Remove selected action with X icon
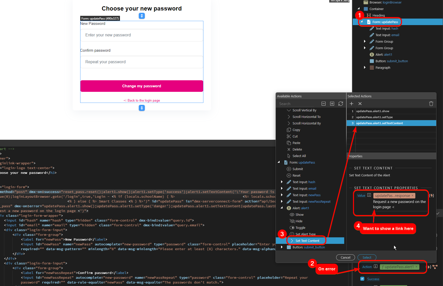The image size is (443, 286). (360, 104)
